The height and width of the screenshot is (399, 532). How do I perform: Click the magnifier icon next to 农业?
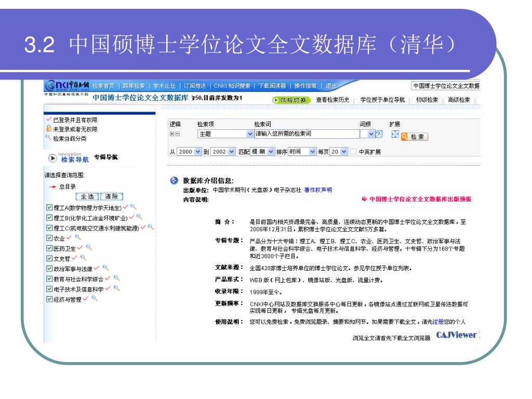click(78, 237)
